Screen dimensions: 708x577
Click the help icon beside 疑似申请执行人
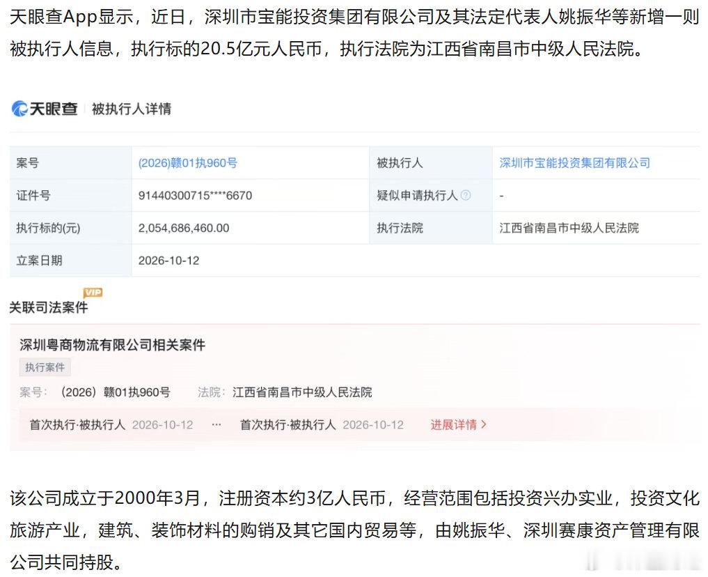pos(466,195)
